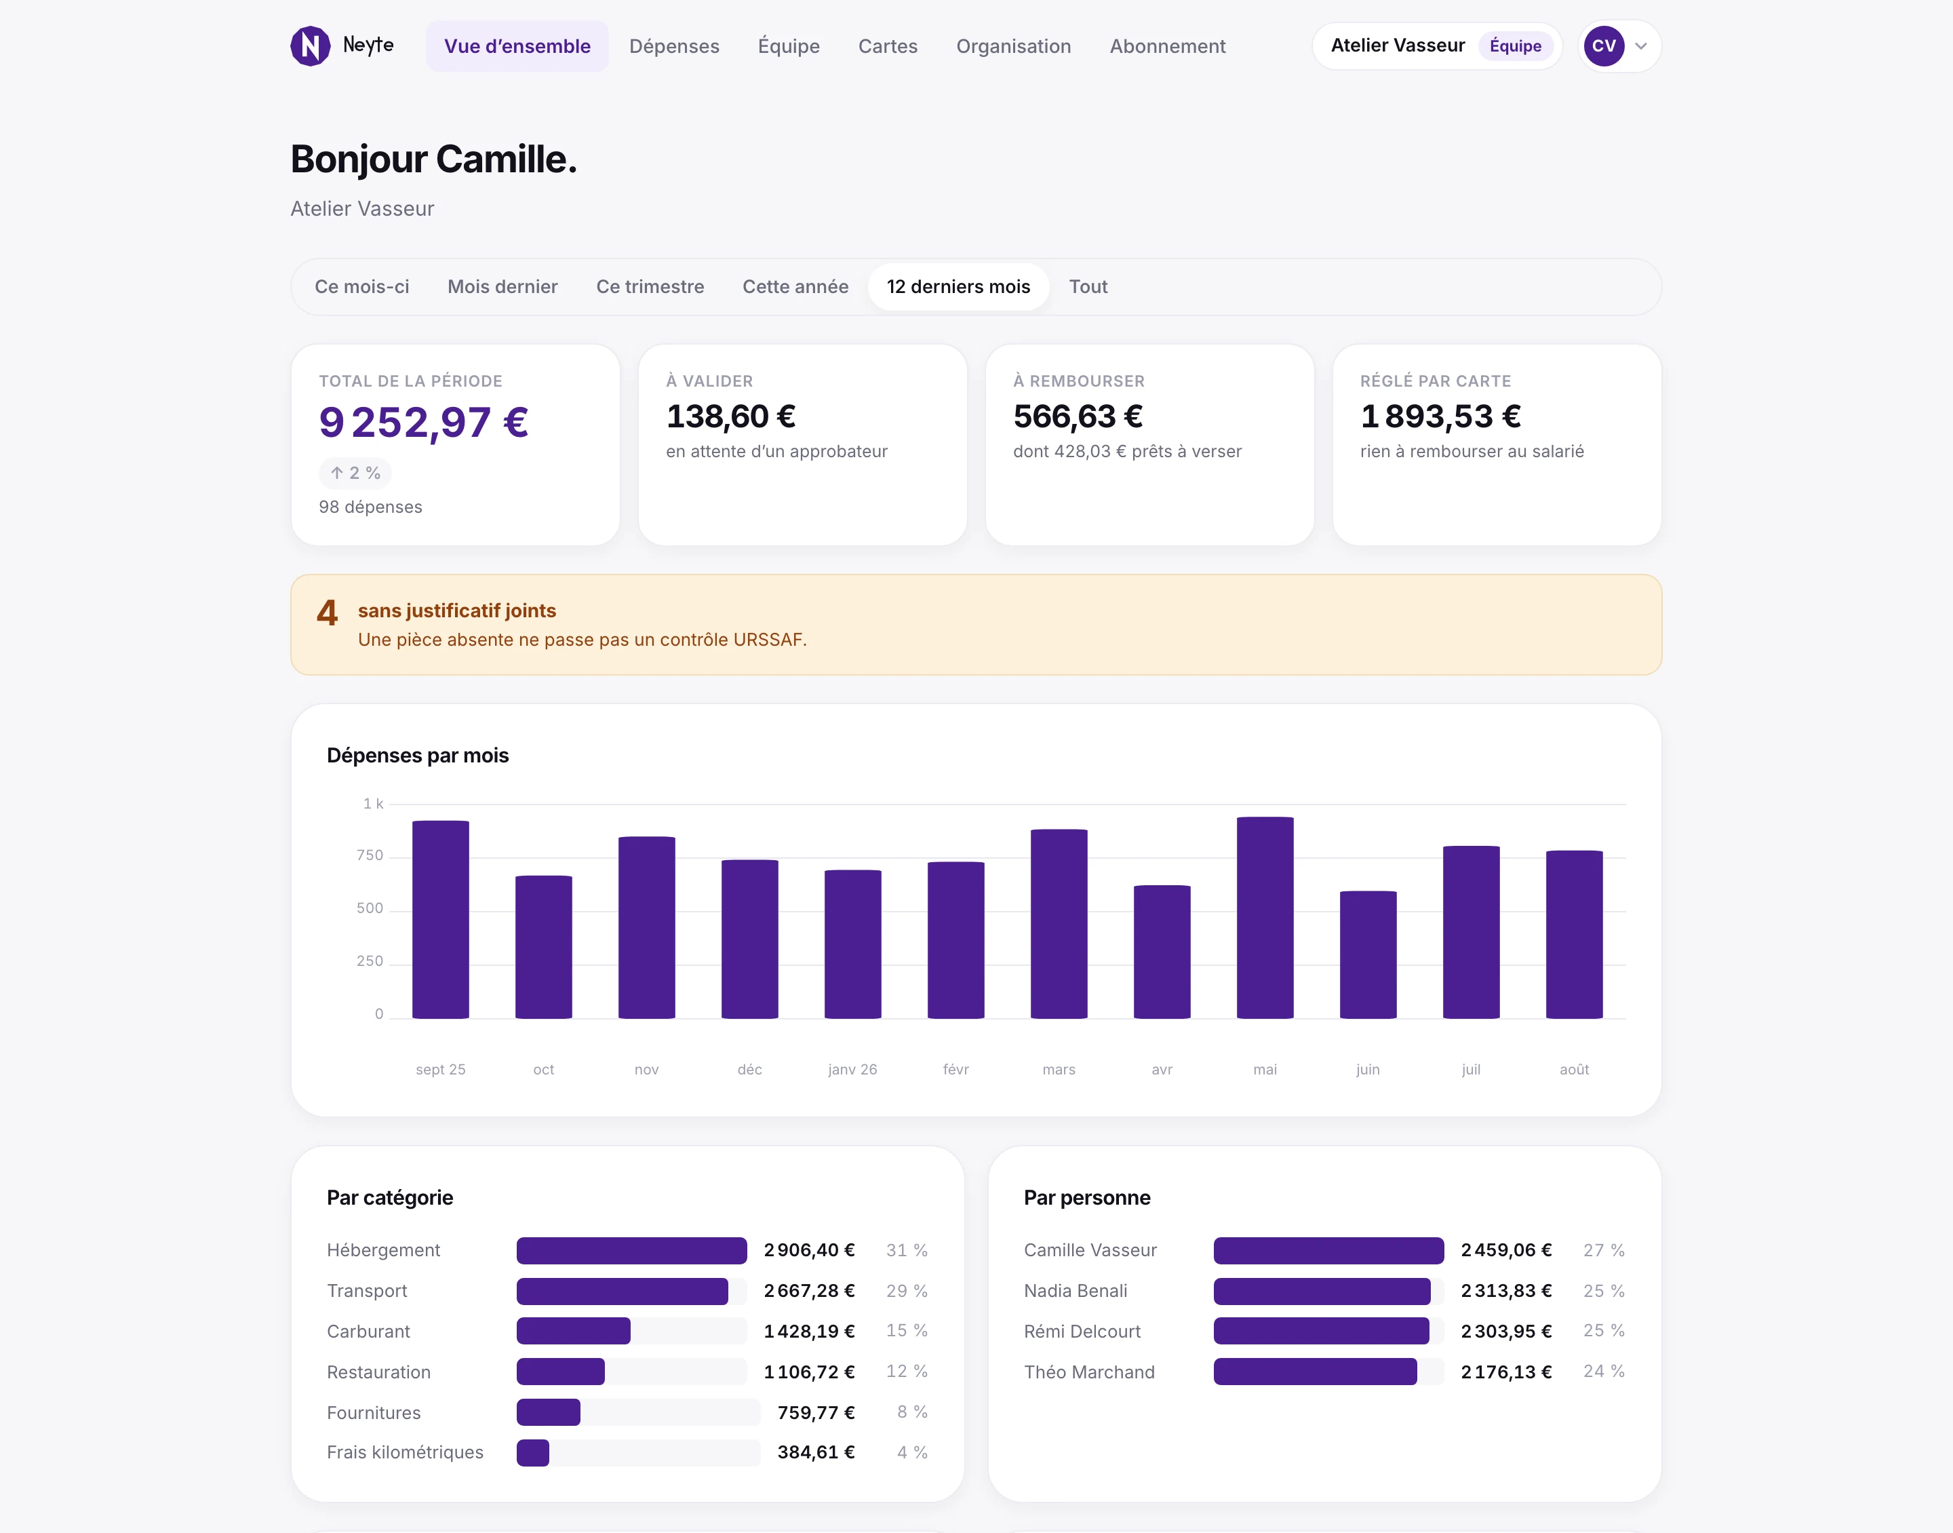Image resolution: width=1953 pixels, height=1533 pixels.
Task: Click the Neyte logo icon
Action: pos(311,45)
